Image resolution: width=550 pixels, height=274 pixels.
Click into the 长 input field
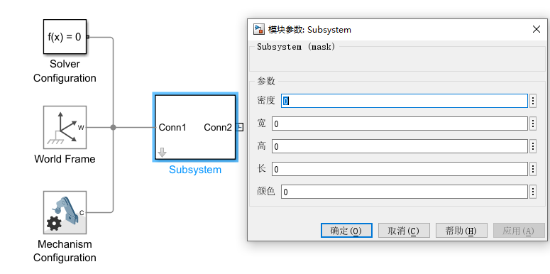point(400,170)
